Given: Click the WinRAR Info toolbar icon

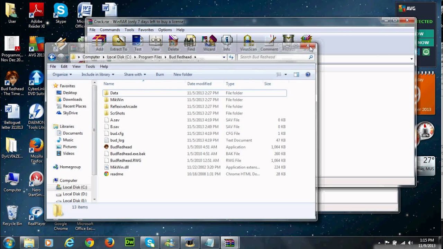Looking at the screenshot, I should pyautogui.click(x=227, y=43).
